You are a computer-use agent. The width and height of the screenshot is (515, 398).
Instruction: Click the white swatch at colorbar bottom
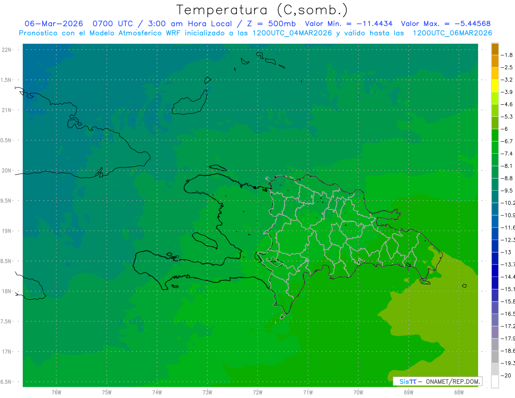495,382
